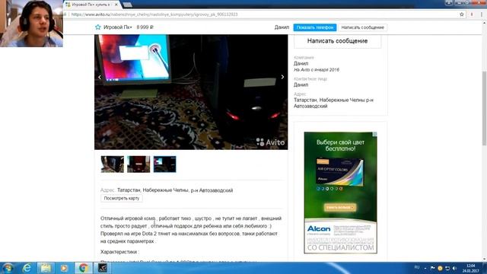Click the 8 999 ₽ price
Image resolution: width=487 pixels, height=274 pixels.
point(145,27)
